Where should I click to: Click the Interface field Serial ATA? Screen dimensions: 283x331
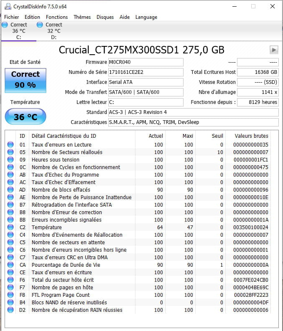145,82
